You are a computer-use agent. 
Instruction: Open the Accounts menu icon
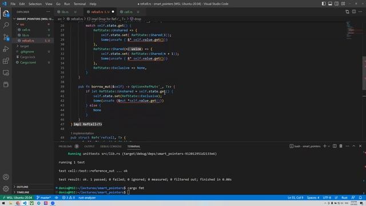coord(6,177)
